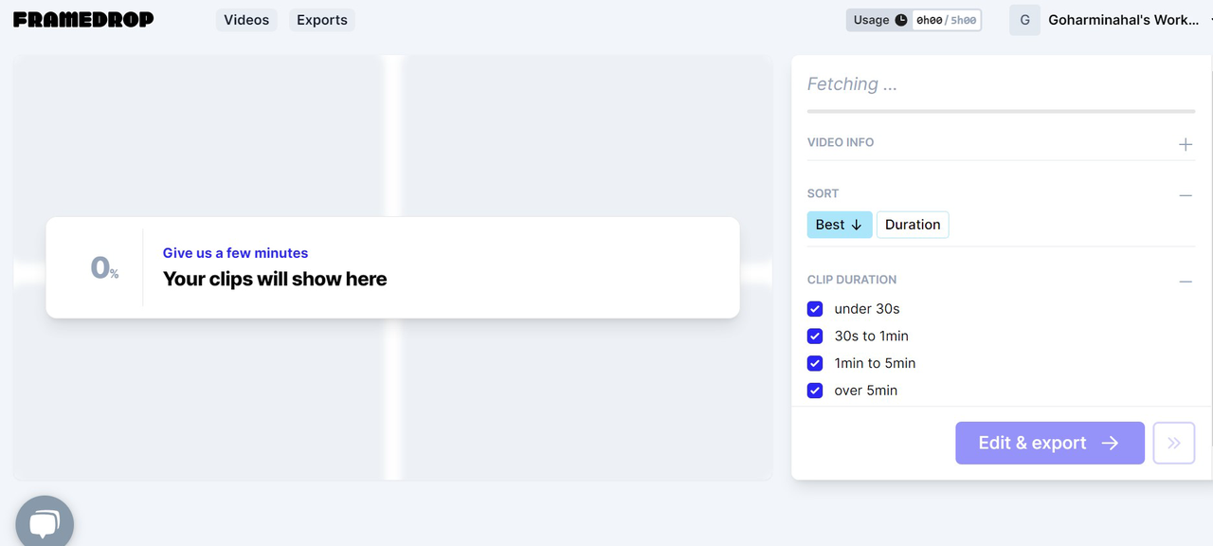Click the Framedrop logo

(83, 20)
